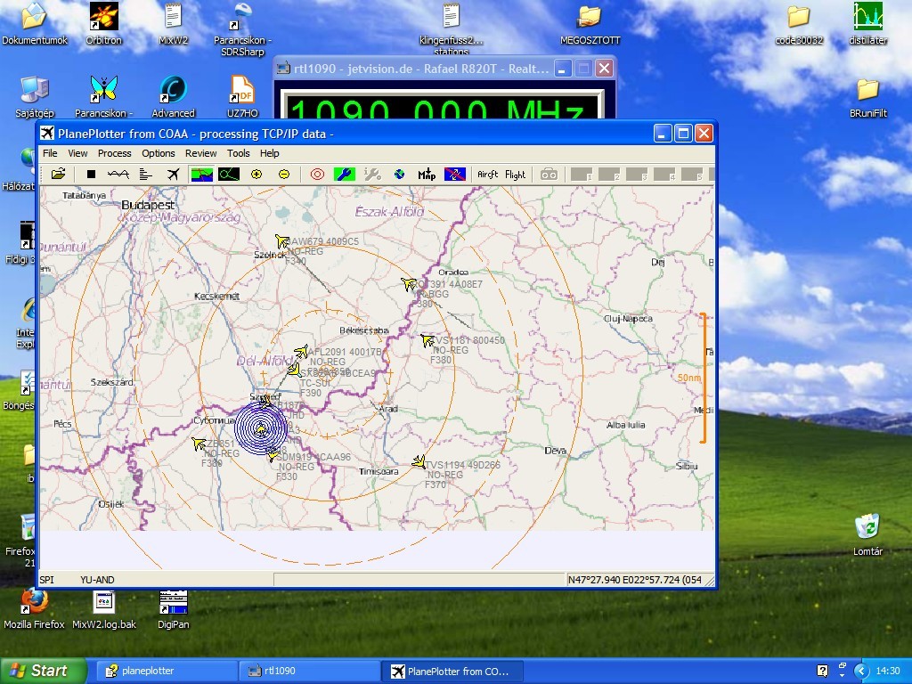The height and width of the screenshot is (684, 912).
Task: Select the ROT391 aircraft near Oradea
Action: pyautogui.click(x=409, y=284)
